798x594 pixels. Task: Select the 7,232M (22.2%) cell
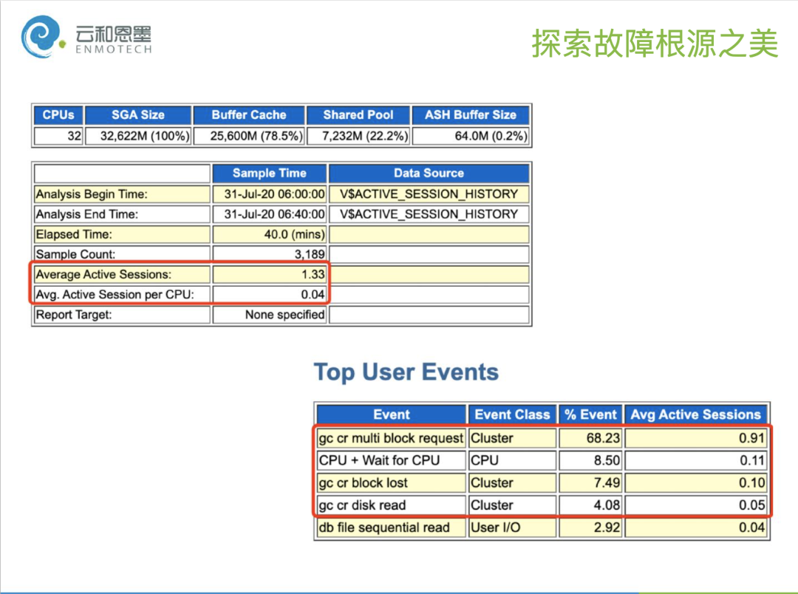358,136
